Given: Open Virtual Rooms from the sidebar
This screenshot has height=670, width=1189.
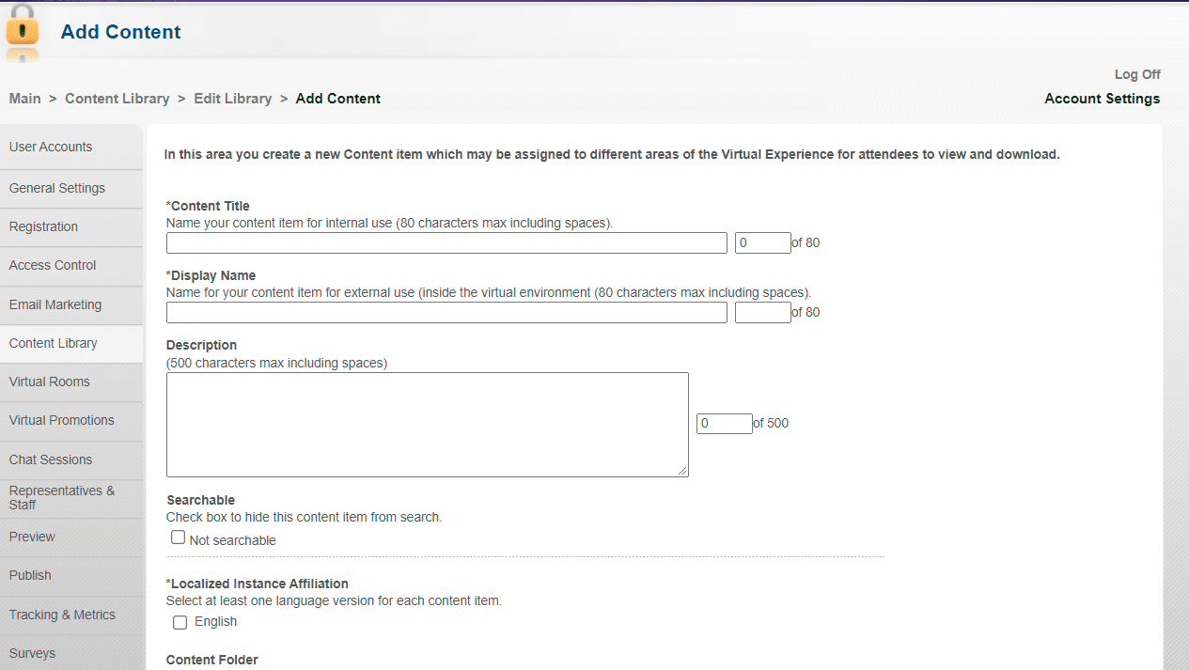Looking at the screenshot, I should [50, 382].
